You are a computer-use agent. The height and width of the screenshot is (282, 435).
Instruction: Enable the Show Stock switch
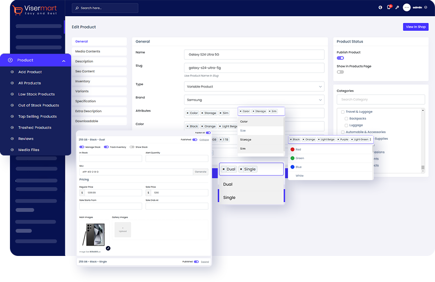(132, 147)
